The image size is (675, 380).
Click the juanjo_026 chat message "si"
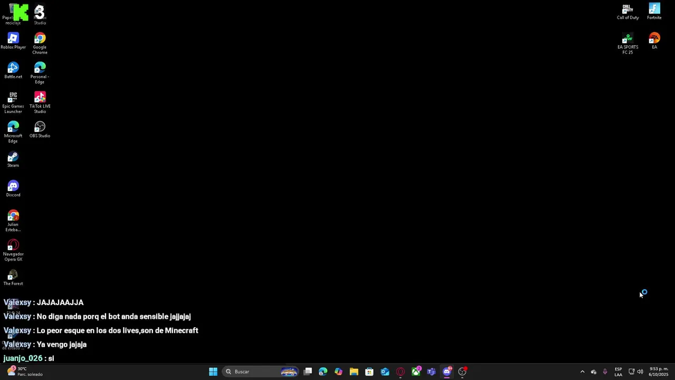click(x=28, y=358)
